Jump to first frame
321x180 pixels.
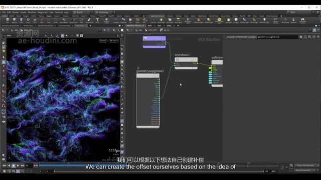(x=5, y=165)
